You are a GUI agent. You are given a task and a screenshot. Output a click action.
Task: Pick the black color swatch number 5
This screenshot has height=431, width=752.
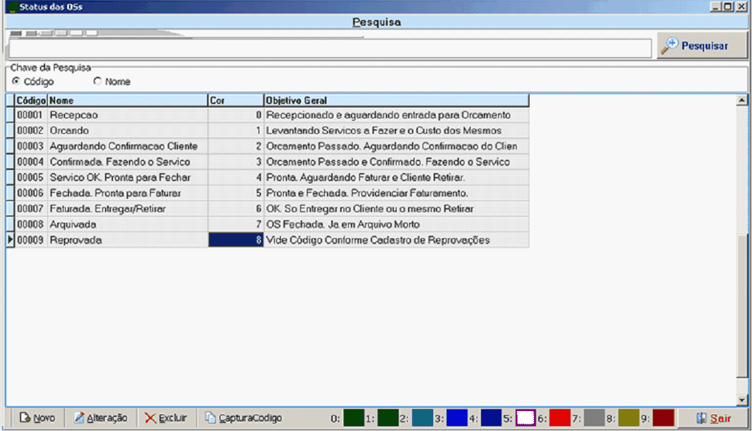click(525, 418)
